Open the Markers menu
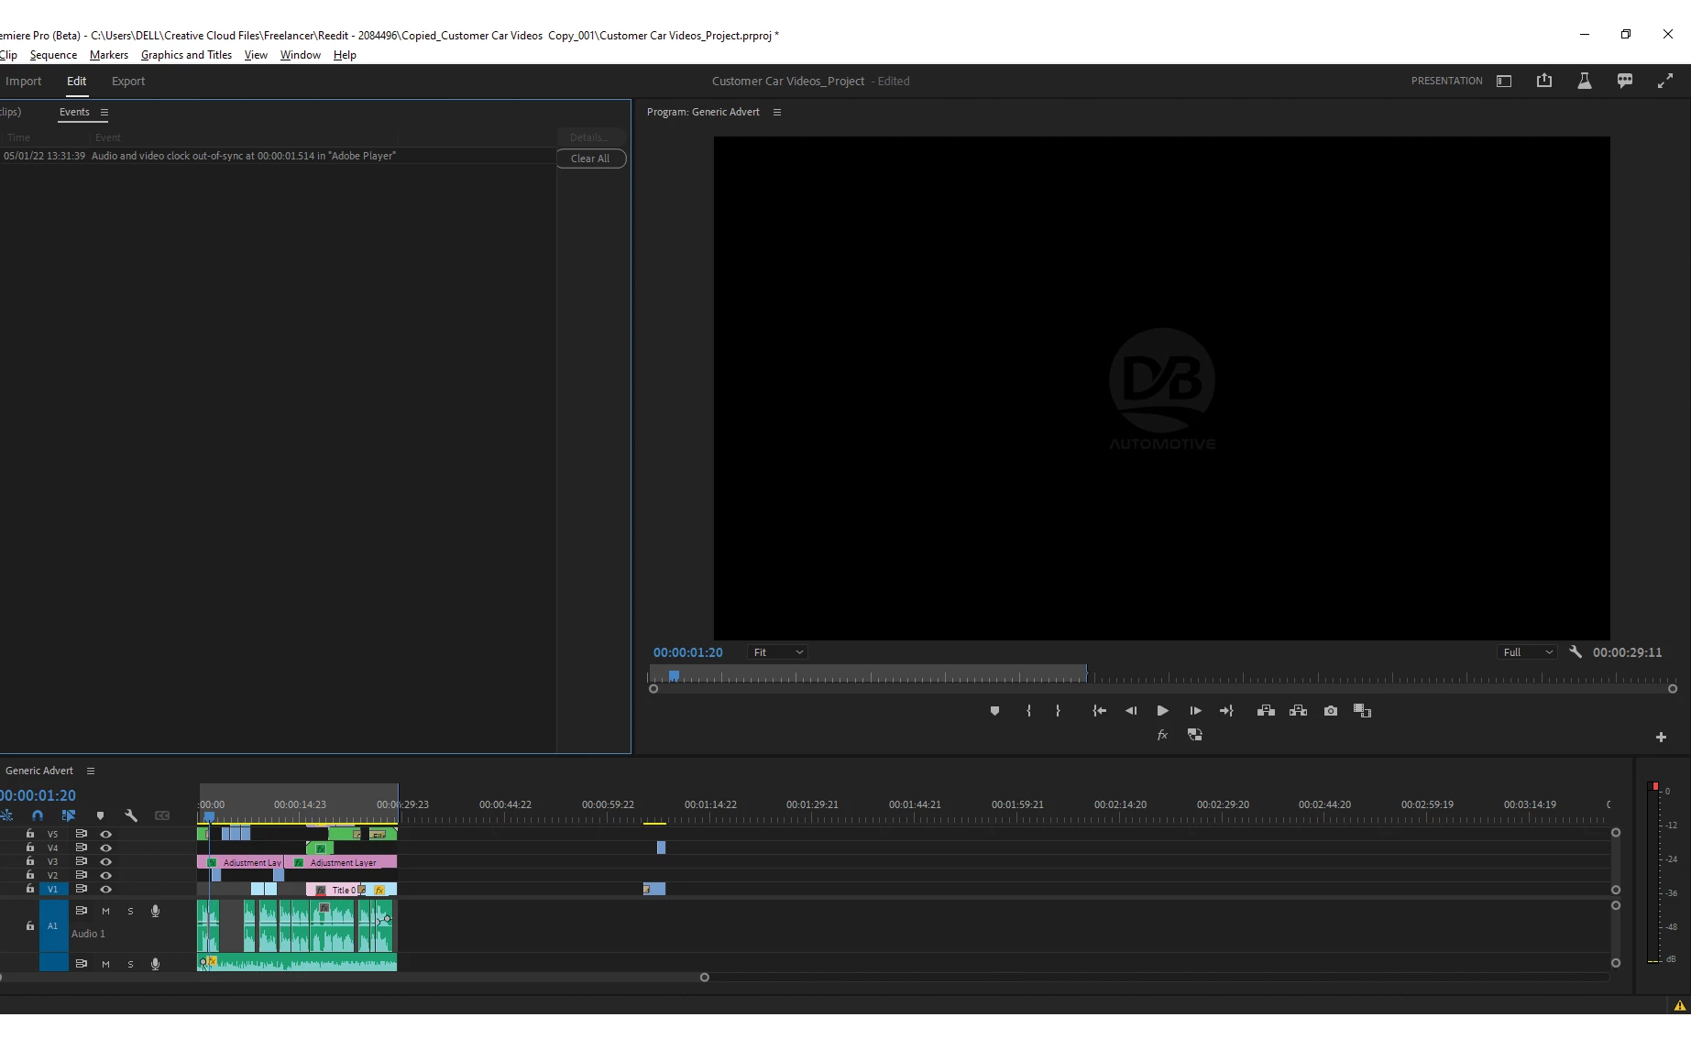Screen dimensions: 1691x1039 [x=109, y=55]
